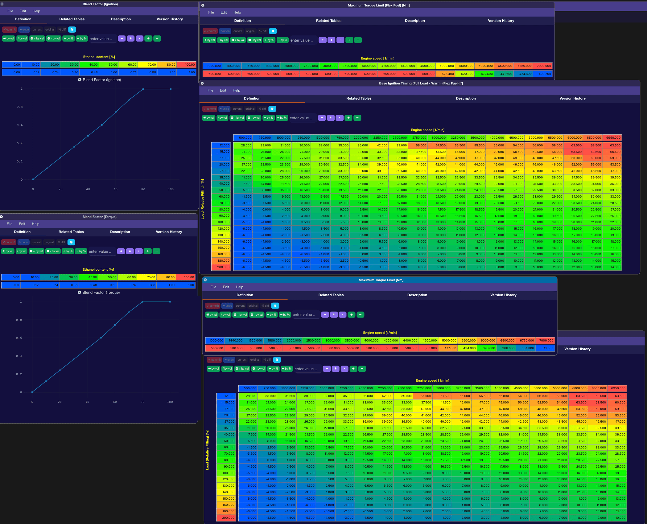Click cyan graph icon in Maximum Torque Limit (Flex Fuel)

(x=273, y=31)
